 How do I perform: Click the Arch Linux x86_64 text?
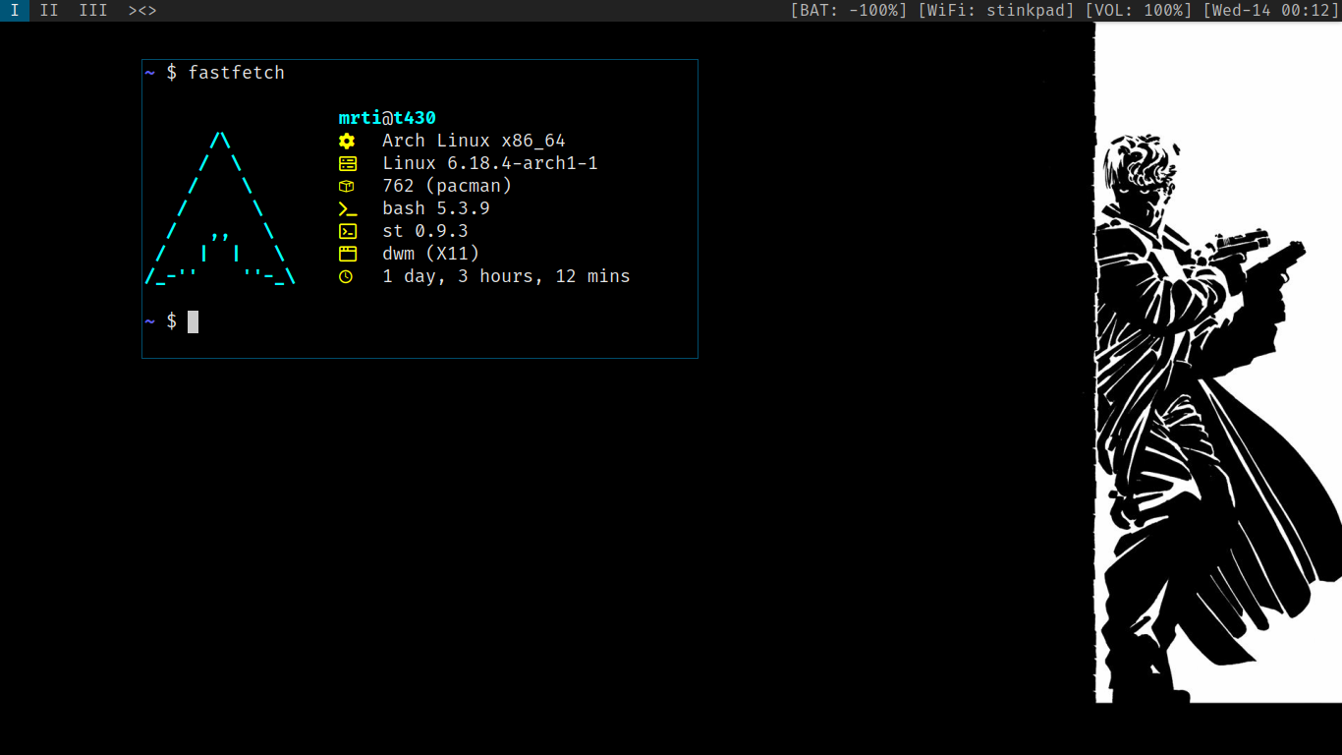[x=474, y=141]
